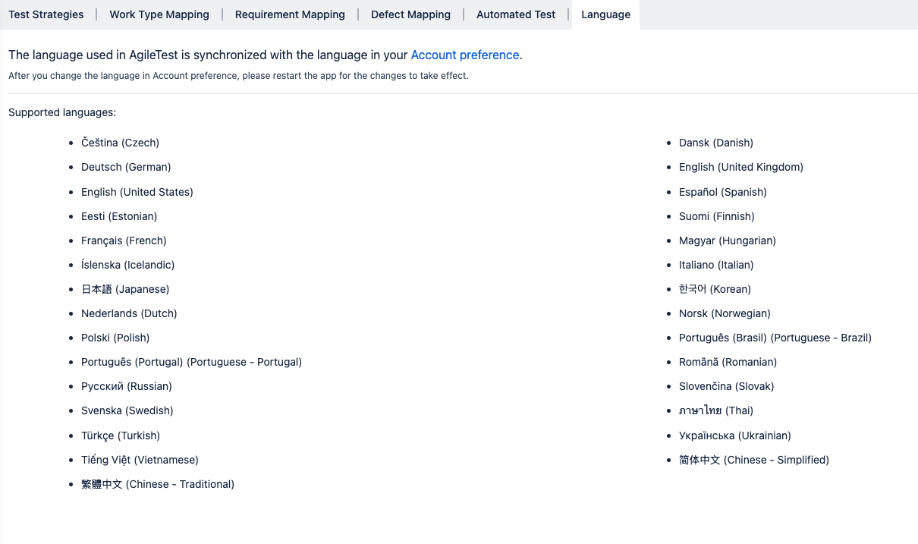This screenshot has height=544, width=918.
Task: Select the Japanese language list item
Action: (125, 289)
